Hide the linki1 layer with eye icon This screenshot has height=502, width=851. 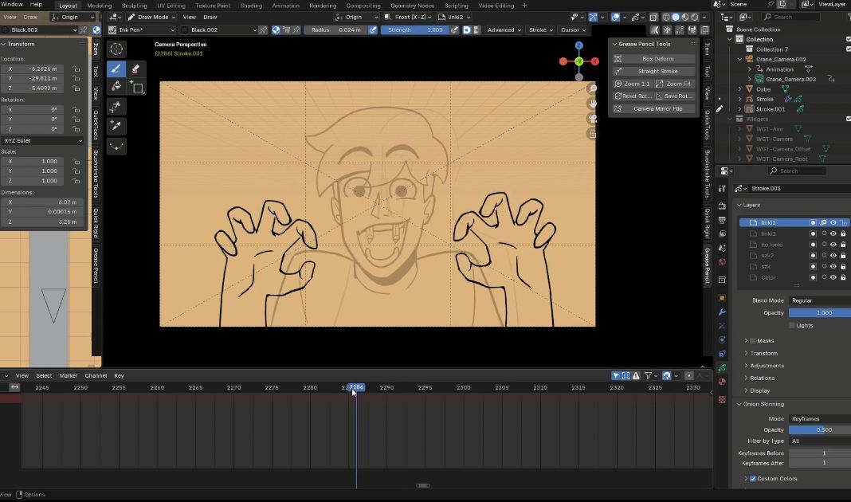click(833, 233)
